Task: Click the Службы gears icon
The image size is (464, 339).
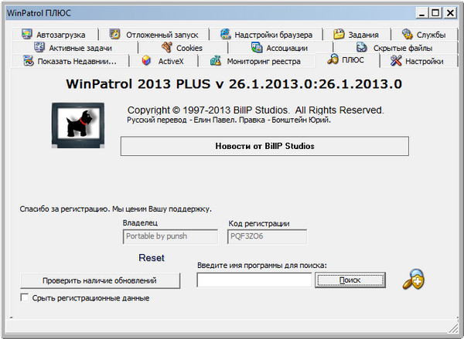Action: pos(408,34)
